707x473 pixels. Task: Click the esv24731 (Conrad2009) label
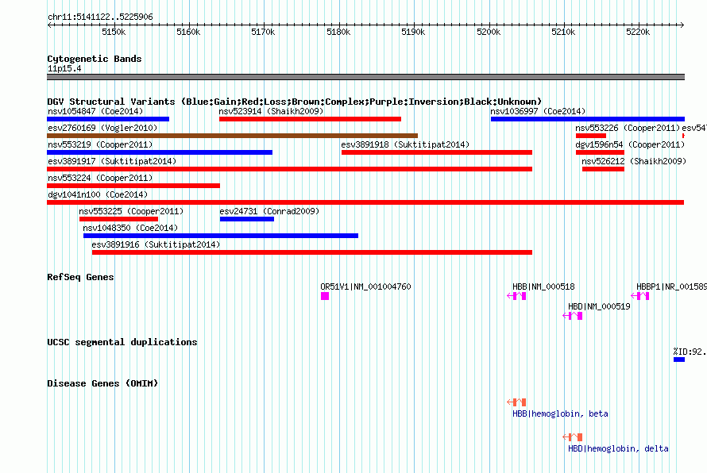click(269, 211)
